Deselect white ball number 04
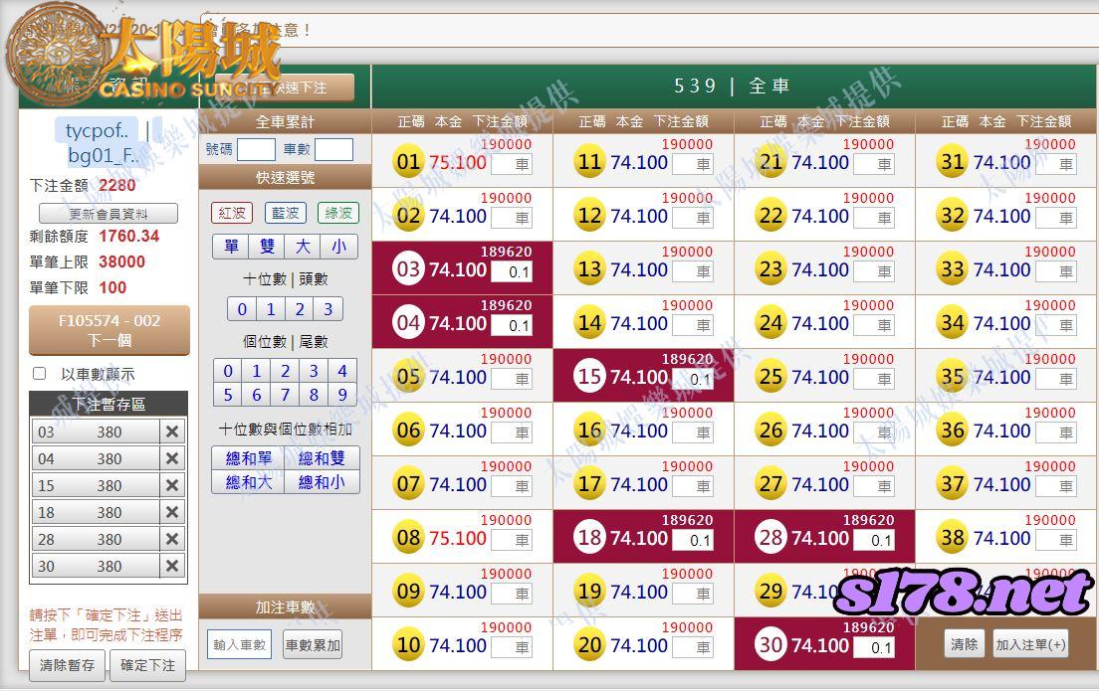The width and height of the screenshot is (1099, 691). click(408, 323)
